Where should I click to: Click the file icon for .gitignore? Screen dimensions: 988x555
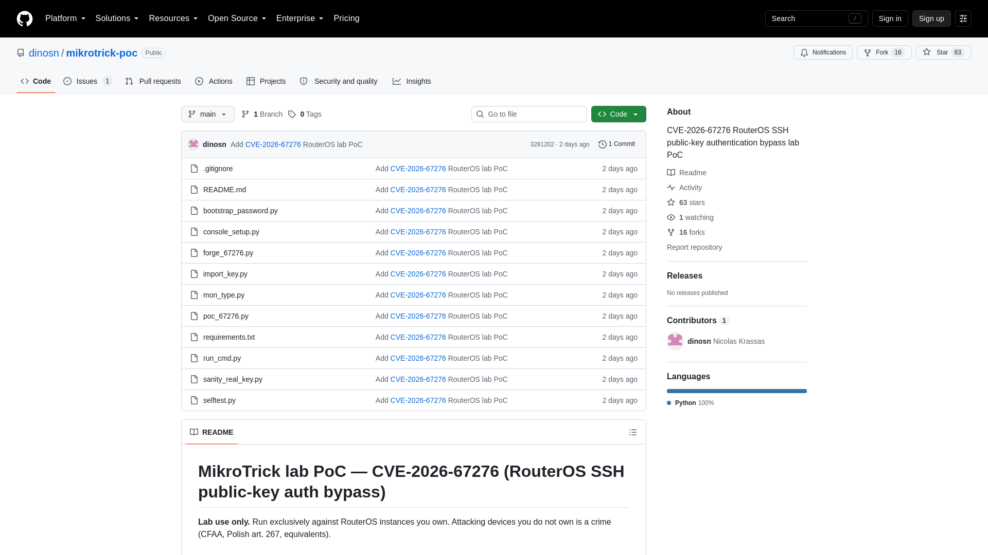(x=194, y=169)
